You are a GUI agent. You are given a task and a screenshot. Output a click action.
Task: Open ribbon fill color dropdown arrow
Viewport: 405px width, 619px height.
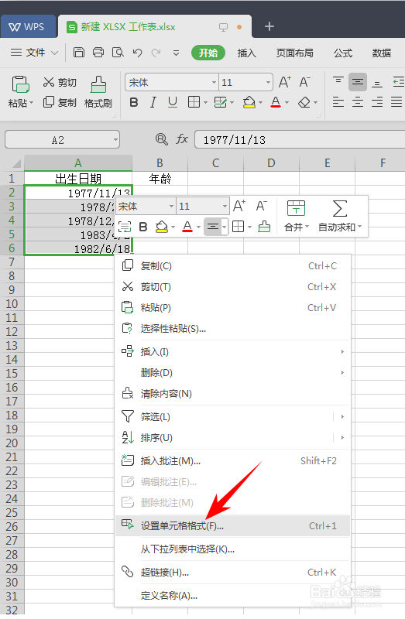click(261, 103)
